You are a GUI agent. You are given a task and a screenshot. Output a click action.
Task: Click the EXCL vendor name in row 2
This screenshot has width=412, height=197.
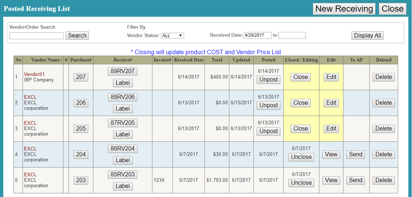30,97
